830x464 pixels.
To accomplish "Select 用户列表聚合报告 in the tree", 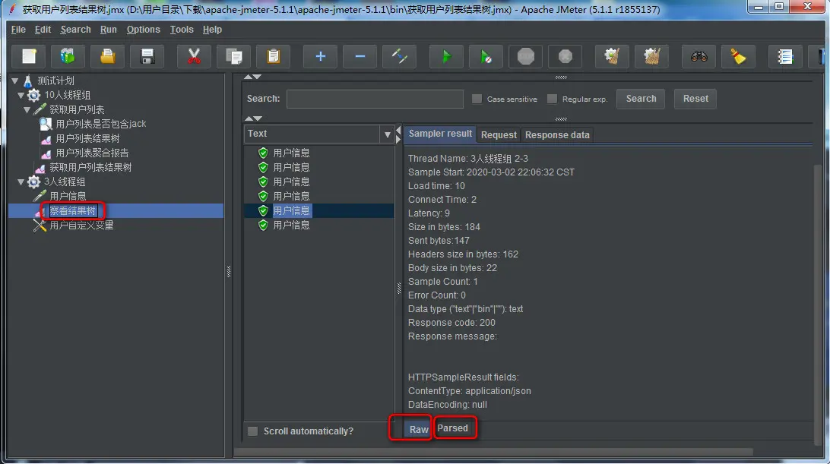I will click(x=92, y=153).
